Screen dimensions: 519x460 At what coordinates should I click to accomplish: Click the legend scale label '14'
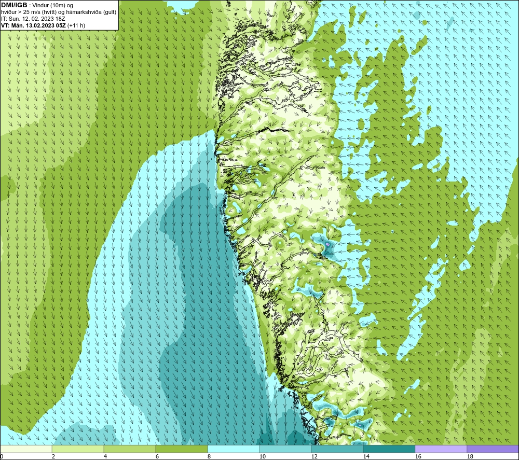click(x=366, y=456)
